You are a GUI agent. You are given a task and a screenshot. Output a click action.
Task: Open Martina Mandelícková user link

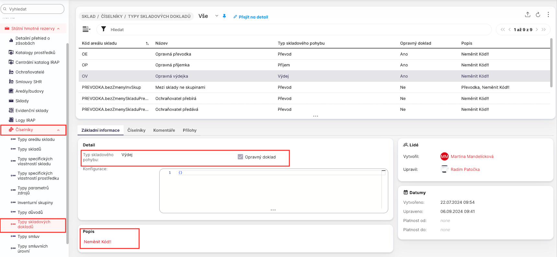pos(472,157)
